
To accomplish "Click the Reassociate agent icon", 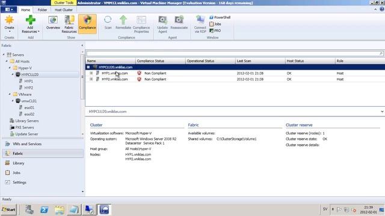I will [179, 23].
